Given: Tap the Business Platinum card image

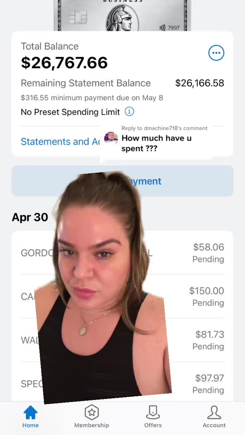Looking at the screenshot, I should coord(122,15).
